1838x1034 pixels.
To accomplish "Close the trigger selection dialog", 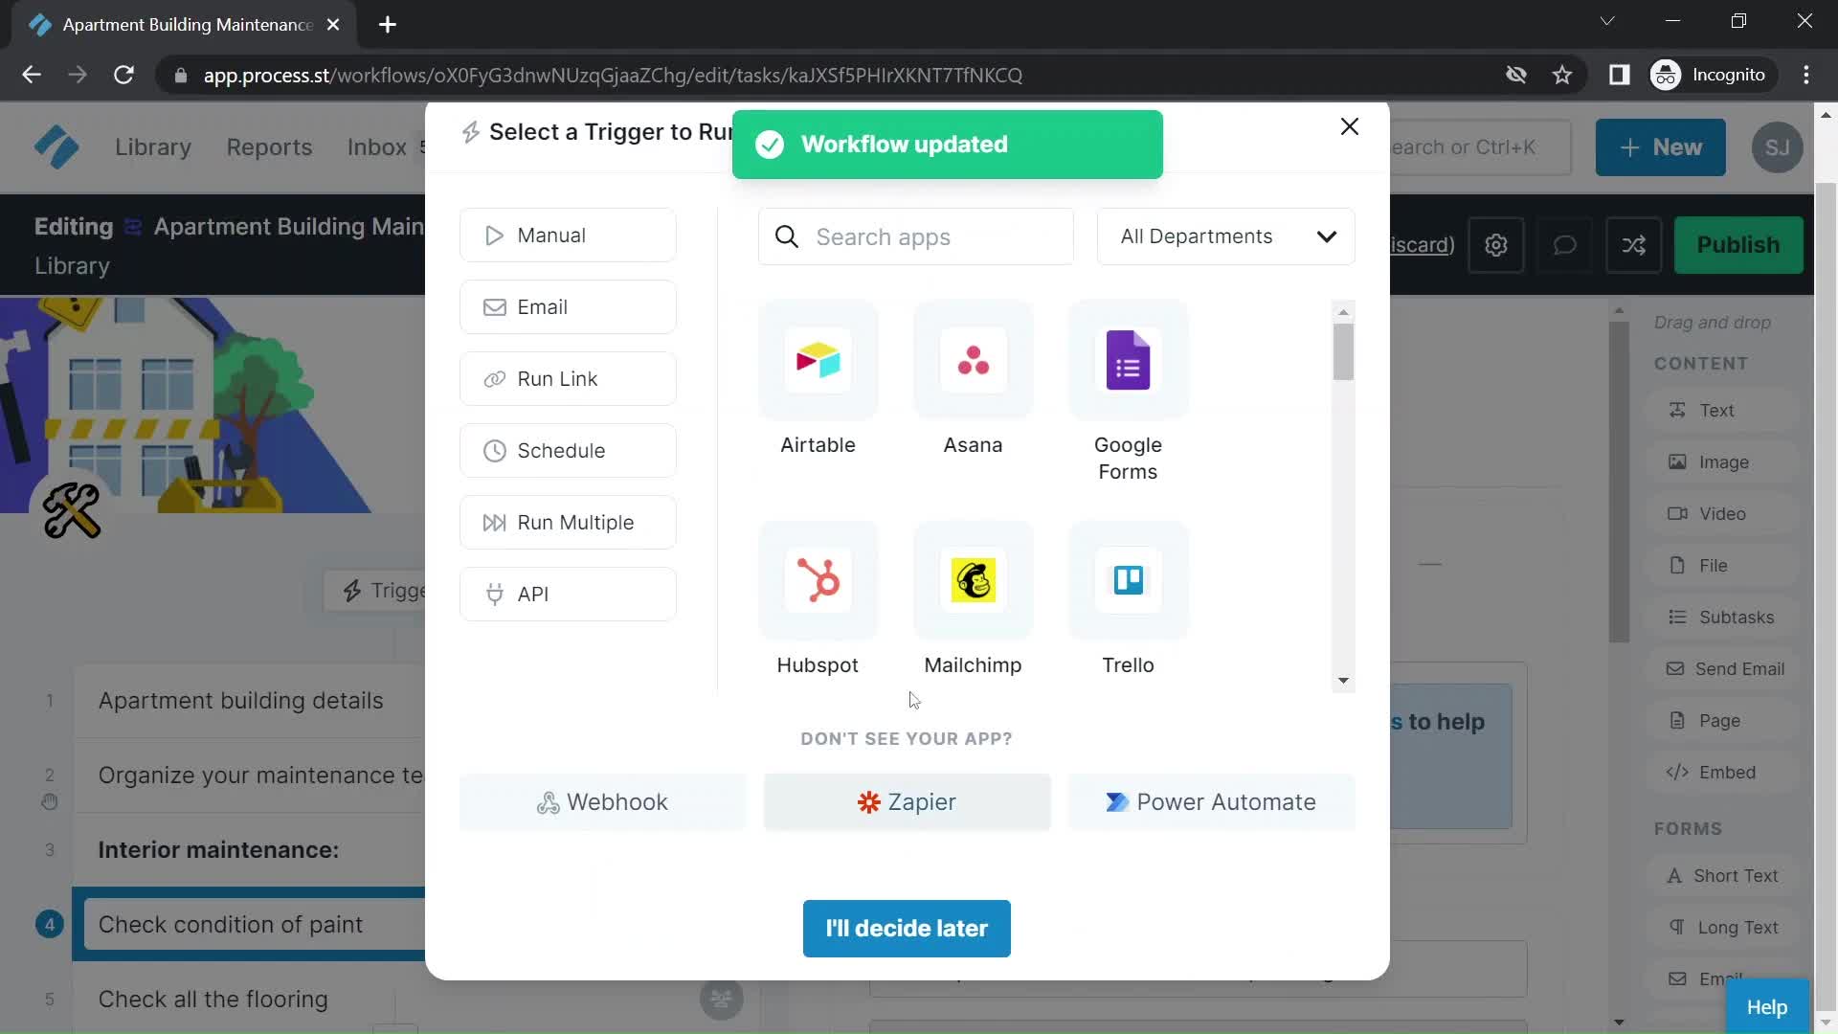I will (x=1346, y=125).
